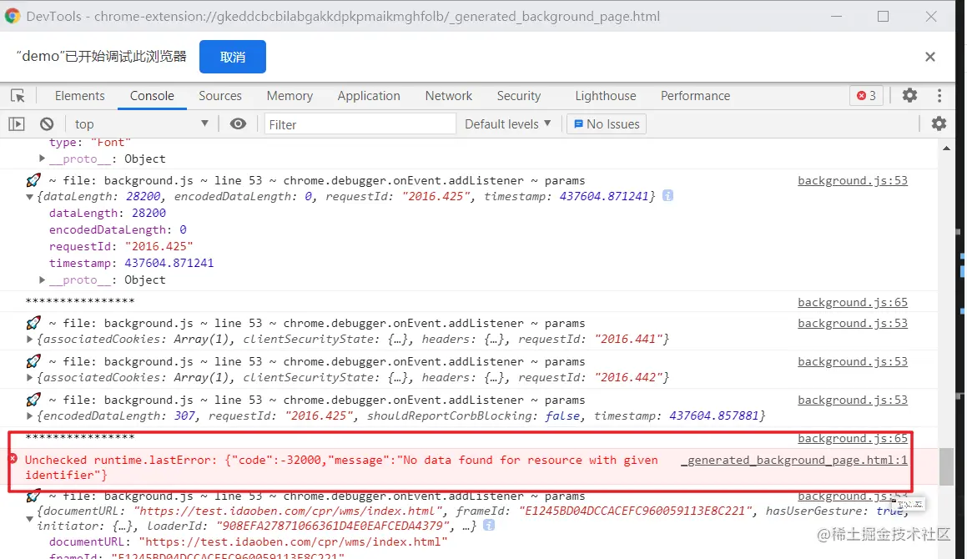Screen dimensions: 967x559
Task: Click the timestamp: 437604.871241 property line
Action: [131, 263]
